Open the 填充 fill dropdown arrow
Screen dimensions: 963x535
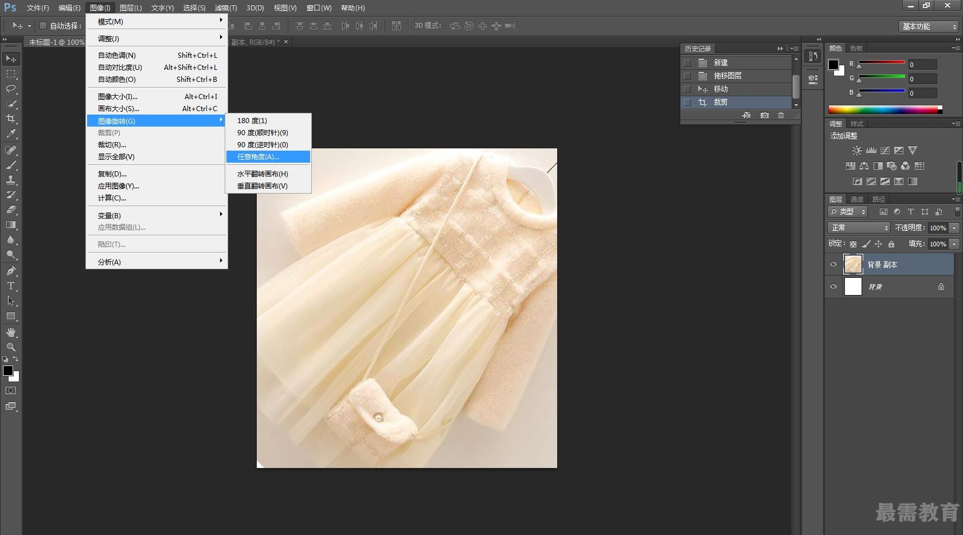click(x=954, y=244)
